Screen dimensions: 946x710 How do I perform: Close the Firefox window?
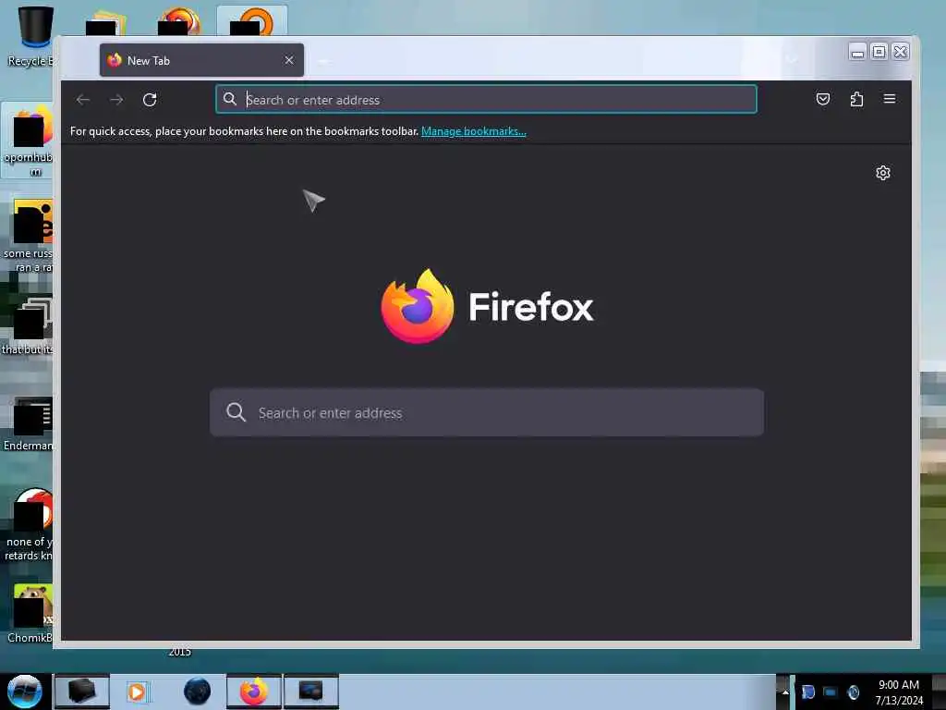[900, 52]
